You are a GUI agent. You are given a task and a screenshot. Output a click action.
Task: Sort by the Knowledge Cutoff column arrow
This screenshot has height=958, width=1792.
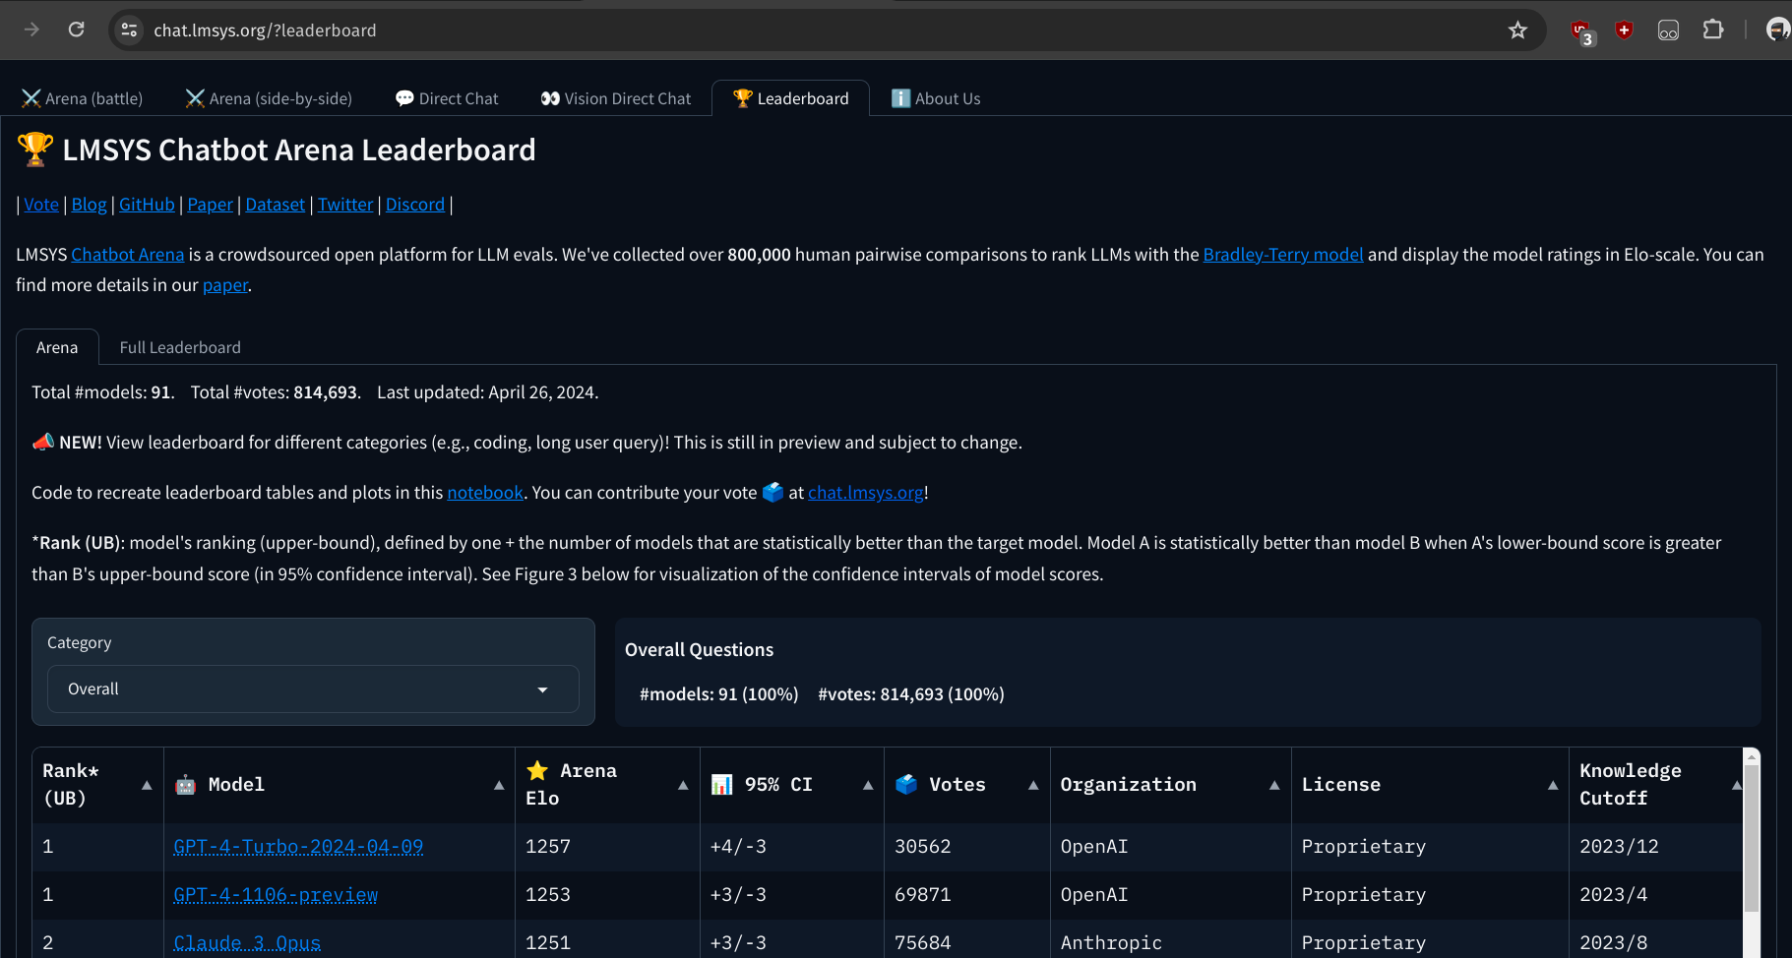click(1737, 785)
